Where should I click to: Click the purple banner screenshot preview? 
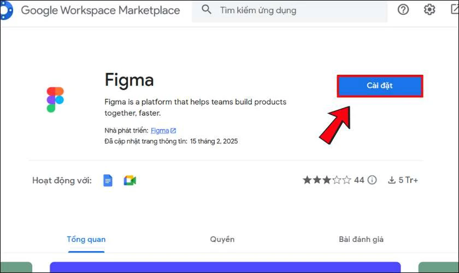225,267
